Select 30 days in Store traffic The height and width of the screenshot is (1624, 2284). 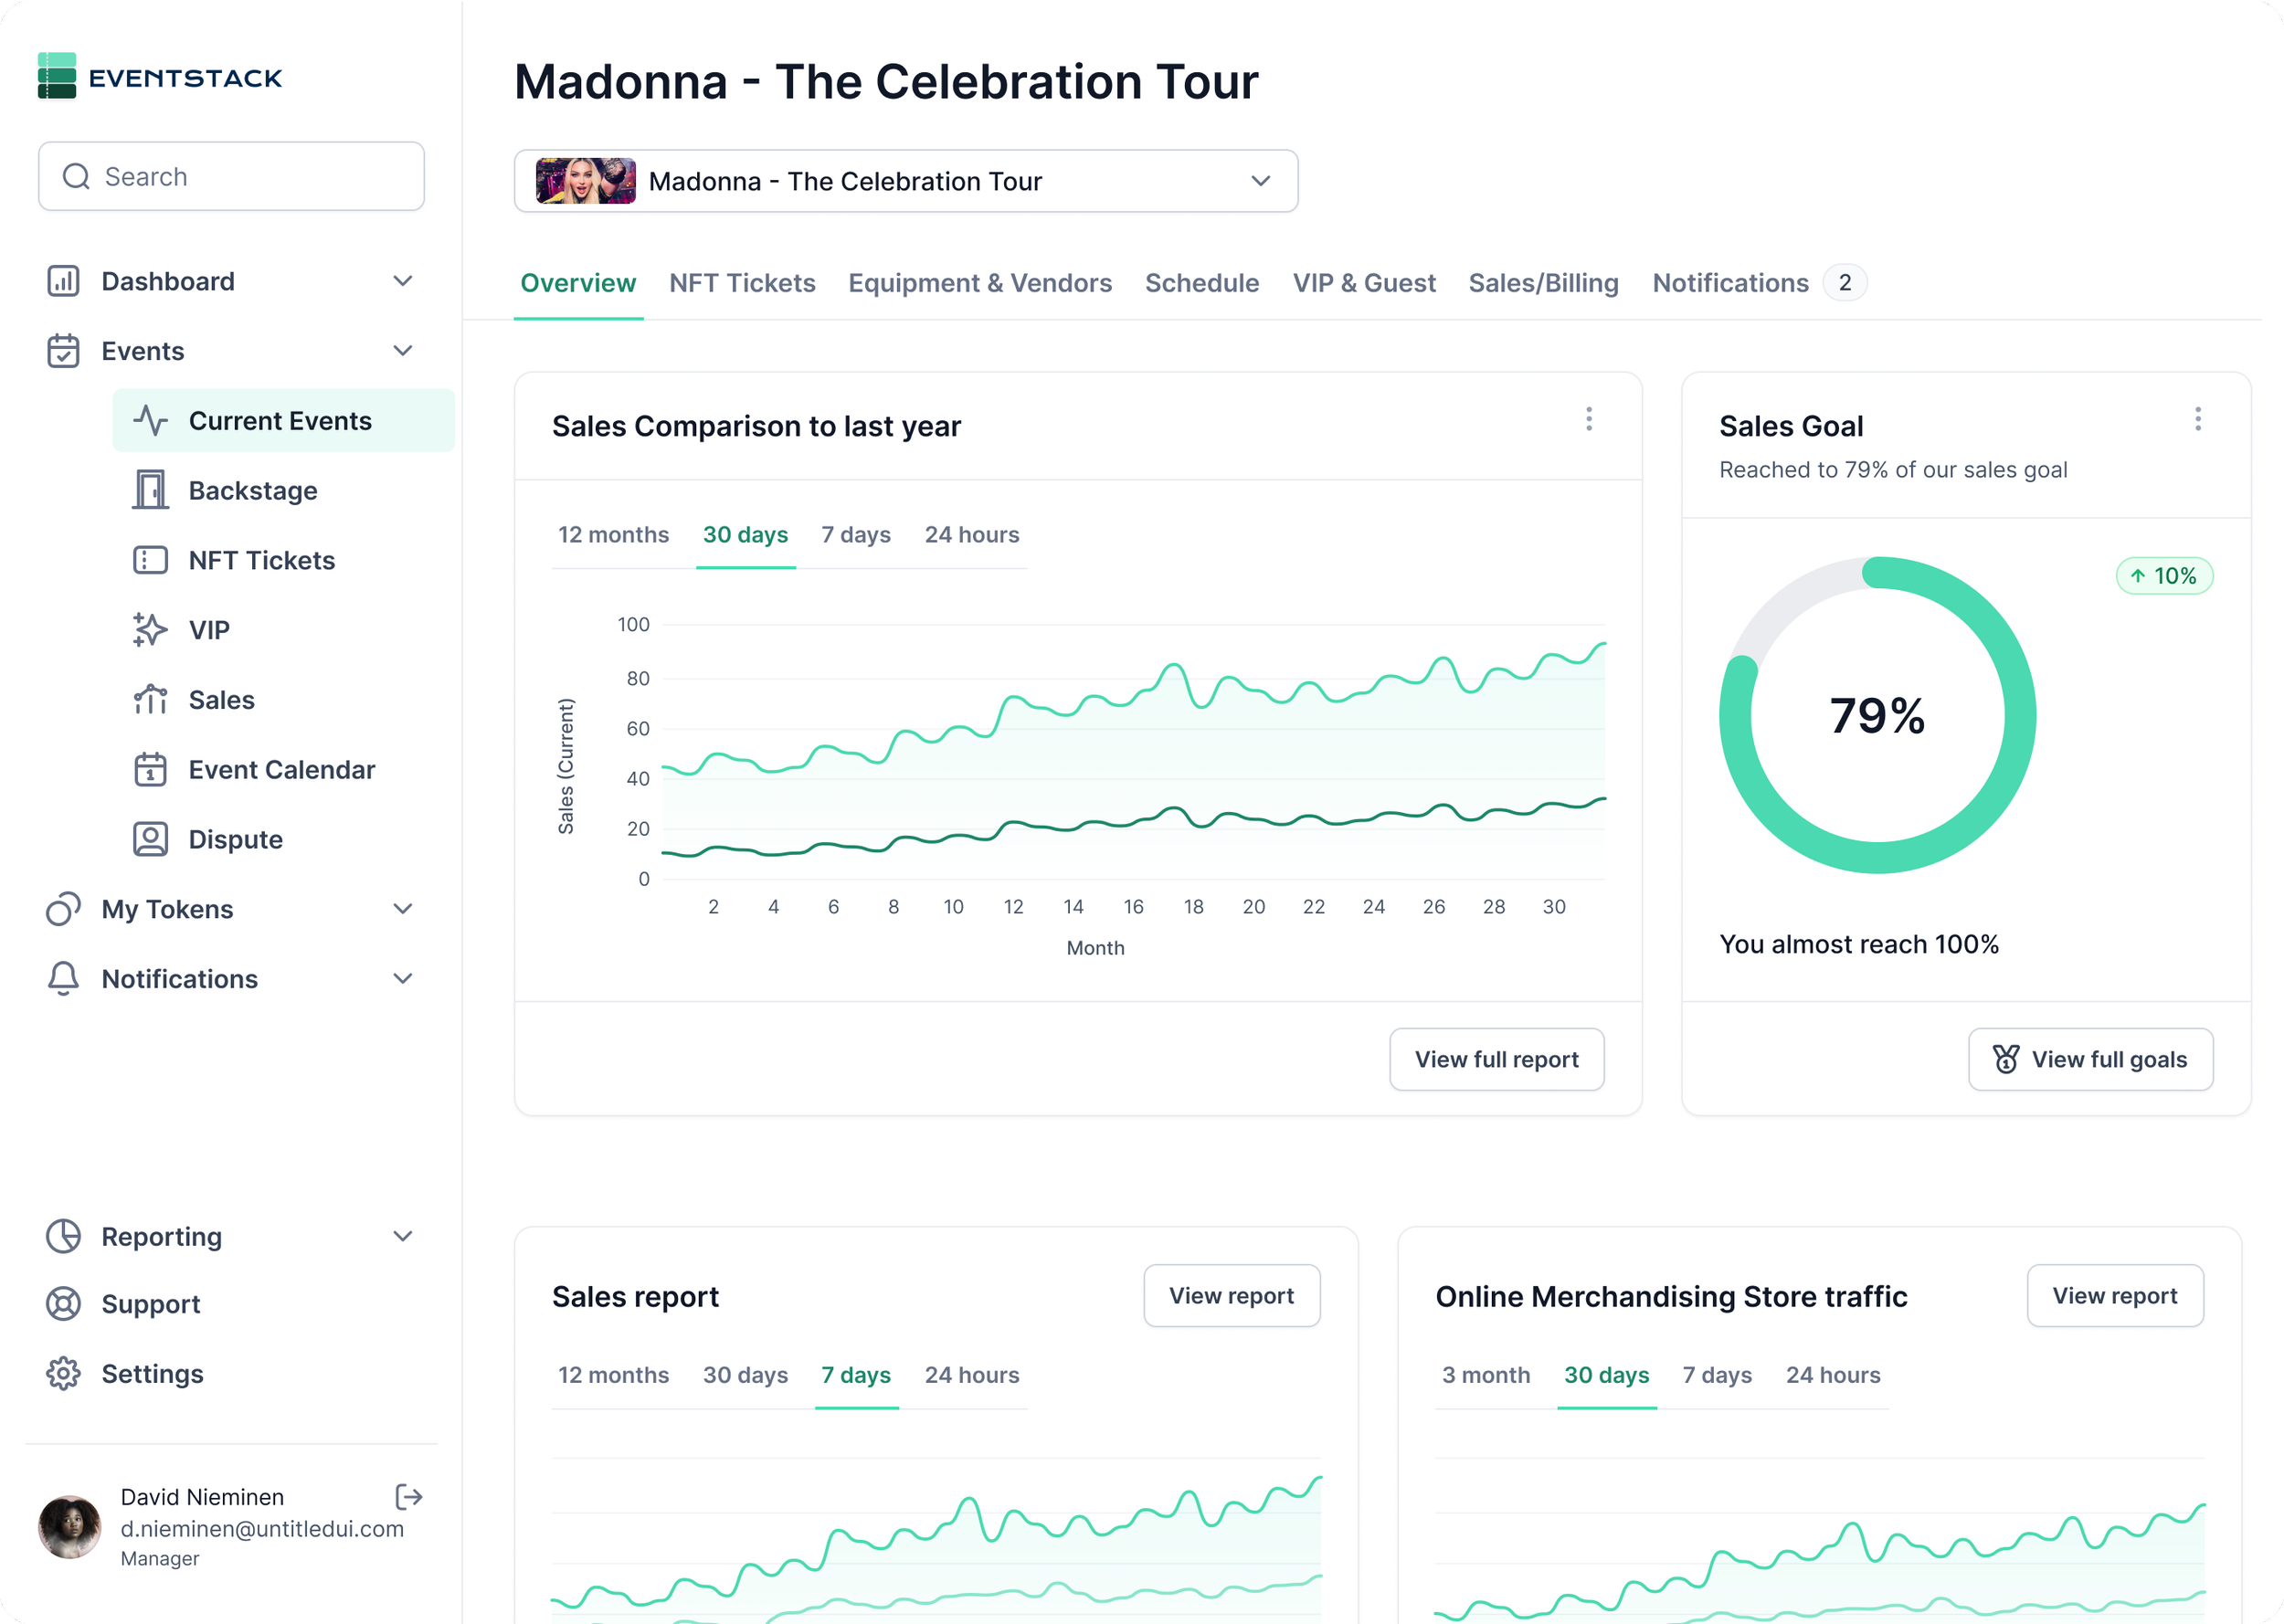click(x=1607, y=1375)
